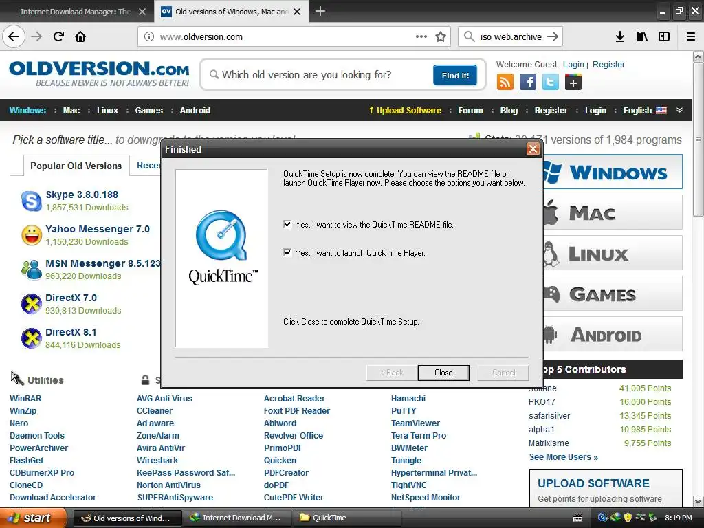704x528 pixels.
Task: Switch to Internet Download Manager tab
Action: click(76, 12)
